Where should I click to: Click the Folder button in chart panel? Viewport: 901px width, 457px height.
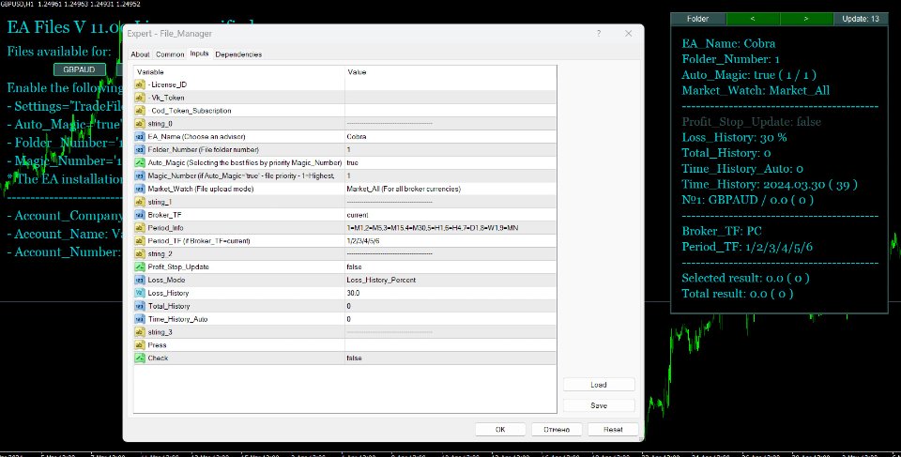pyautogui.click(x=697, y=19)
